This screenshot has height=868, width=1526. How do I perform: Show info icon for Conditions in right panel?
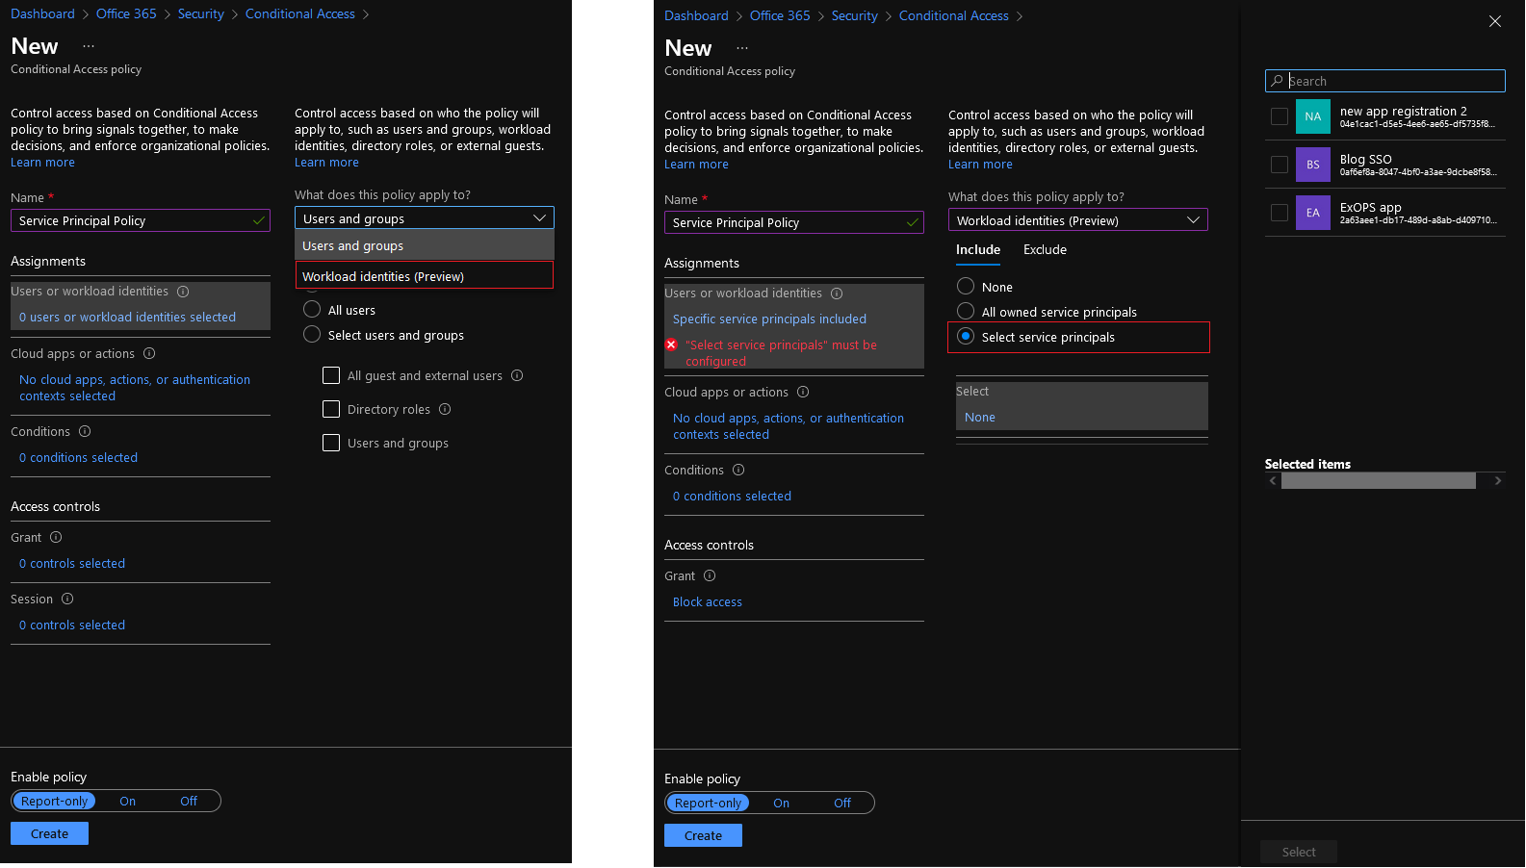[738, 471]
